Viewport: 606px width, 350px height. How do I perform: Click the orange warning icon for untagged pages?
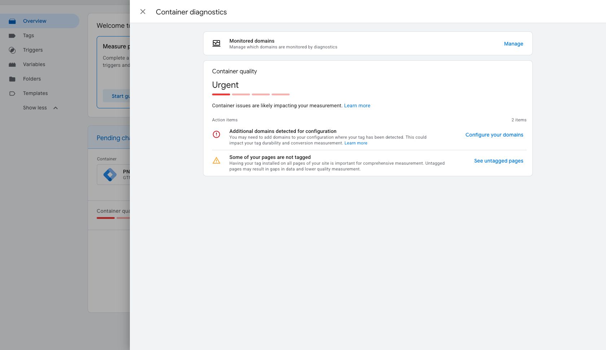(216, 160)
